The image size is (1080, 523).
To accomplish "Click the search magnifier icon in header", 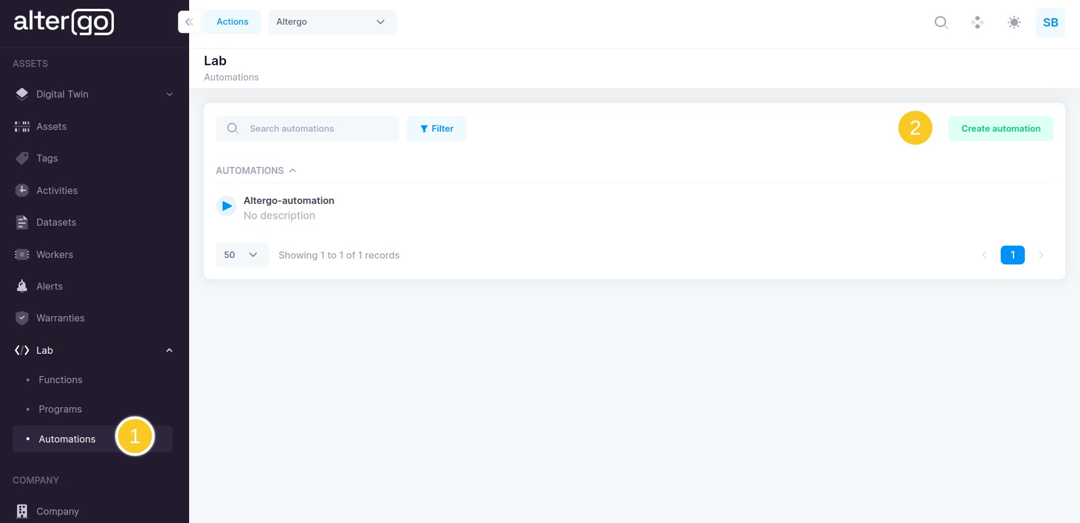I will 941,22.
